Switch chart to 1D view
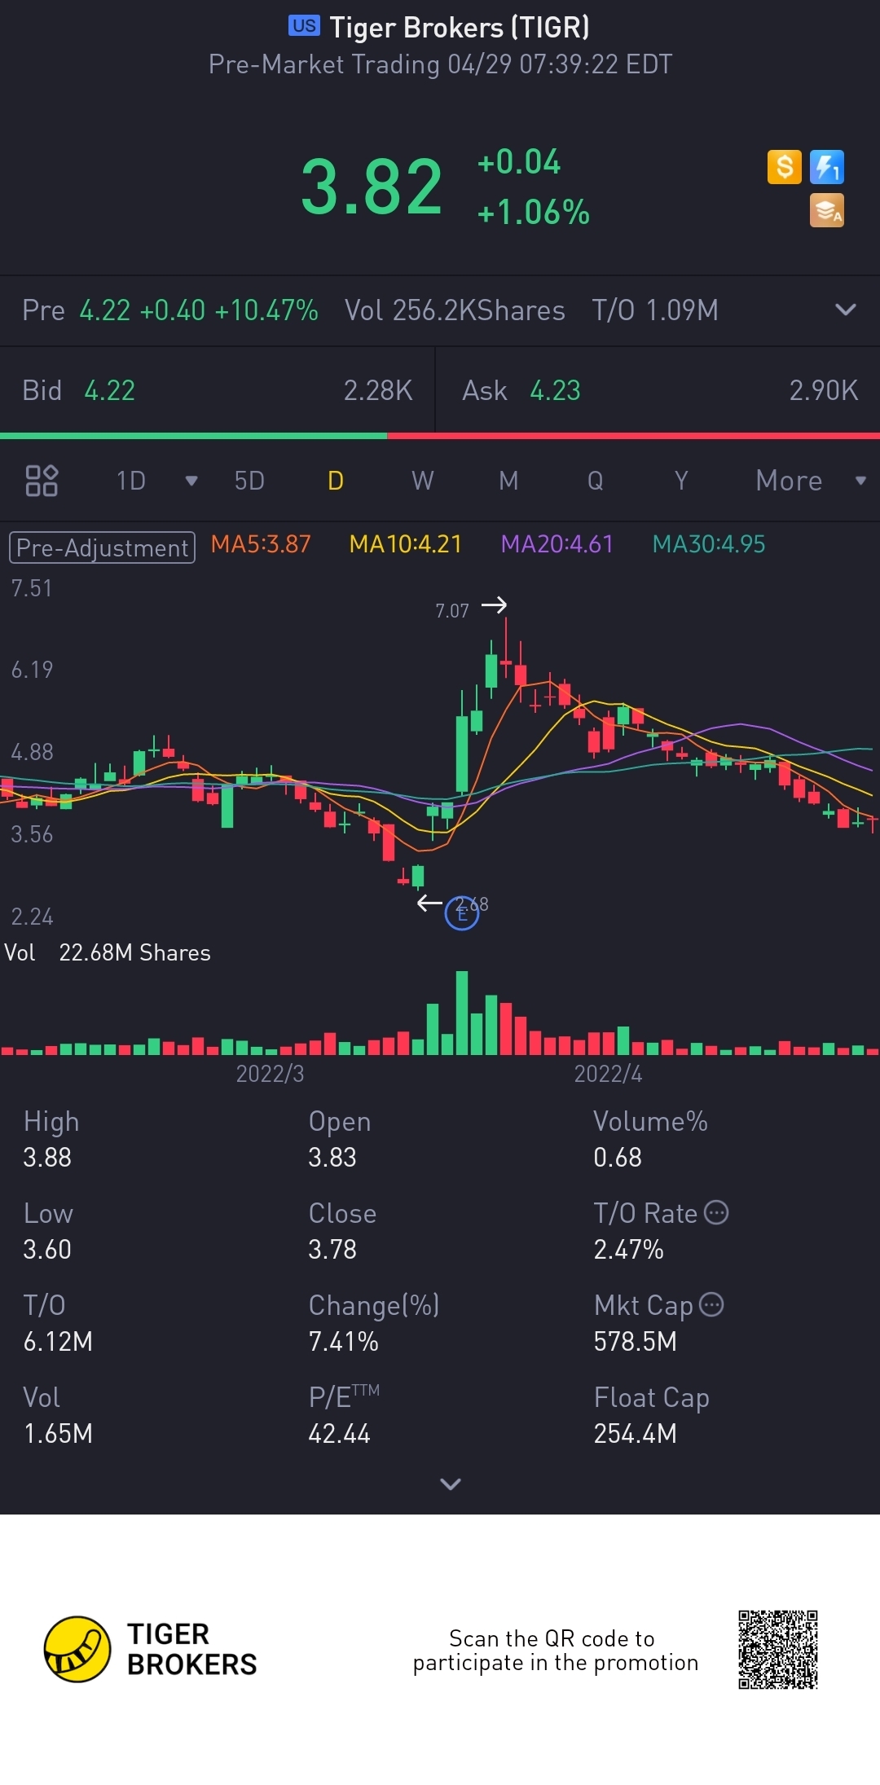 130,481
